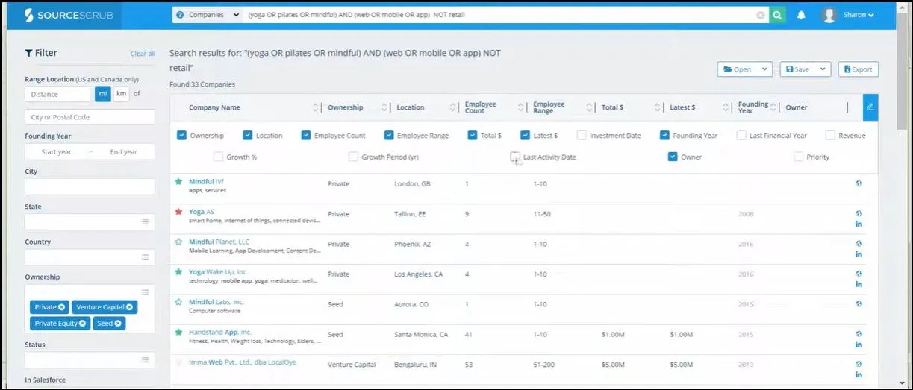Star the Mindful Labs, Inc. row

(178, 302)
